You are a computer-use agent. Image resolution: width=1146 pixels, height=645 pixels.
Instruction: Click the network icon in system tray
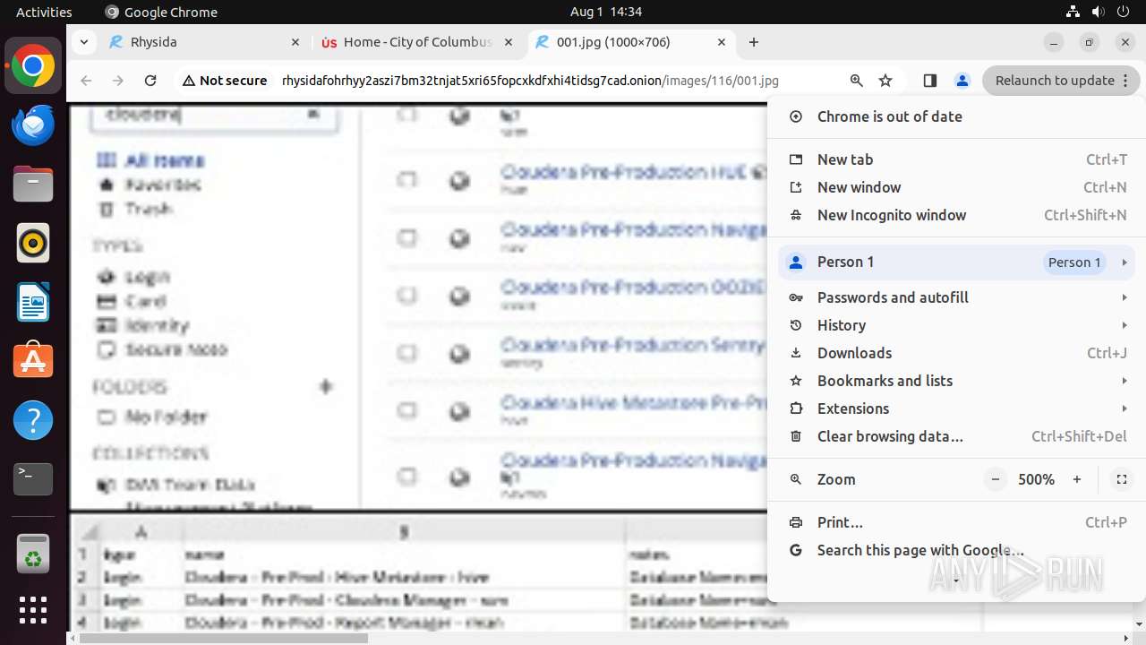tap(1073, 12)
